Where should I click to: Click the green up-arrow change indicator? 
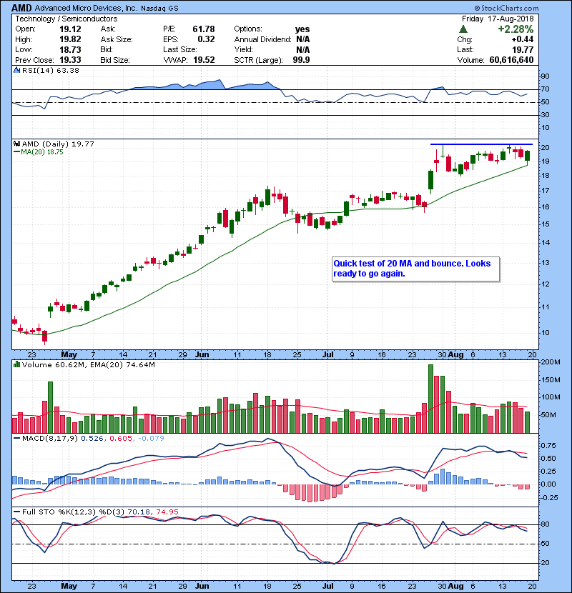point(463,29)
